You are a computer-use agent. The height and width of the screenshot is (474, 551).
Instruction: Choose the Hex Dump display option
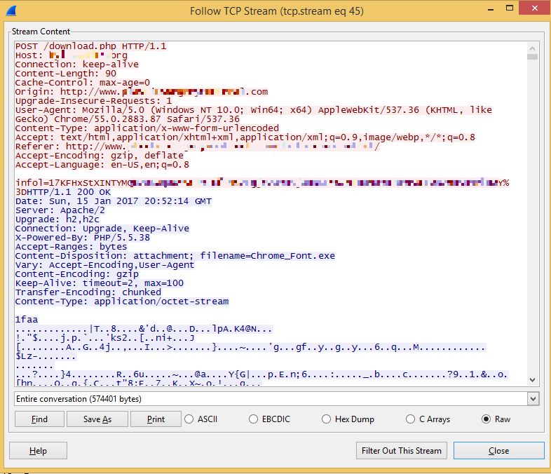pyautogui.click(x=326, y=419)
